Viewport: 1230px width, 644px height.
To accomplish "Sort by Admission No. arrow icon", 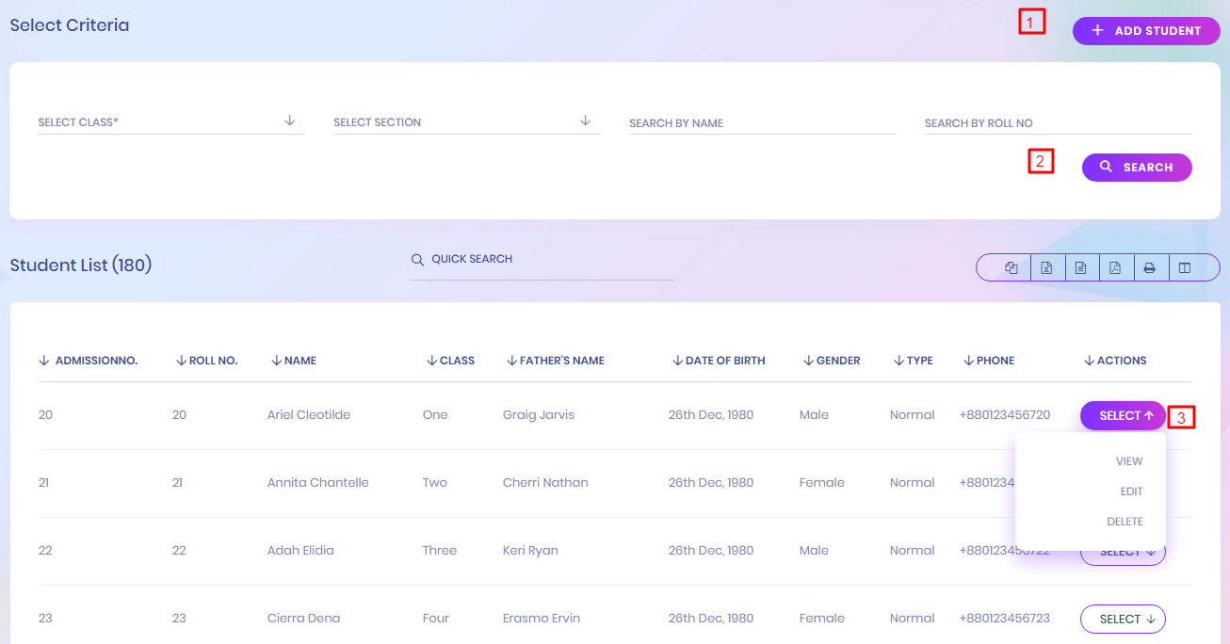I will [43, 361].
